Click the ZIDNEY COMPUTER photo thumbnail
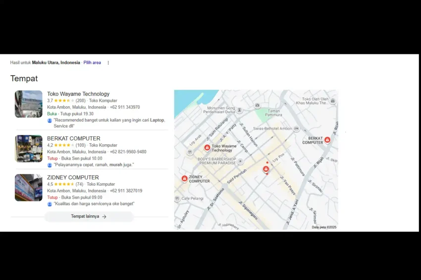The height and width of the screenshot is (280, 421). point(29,188)
